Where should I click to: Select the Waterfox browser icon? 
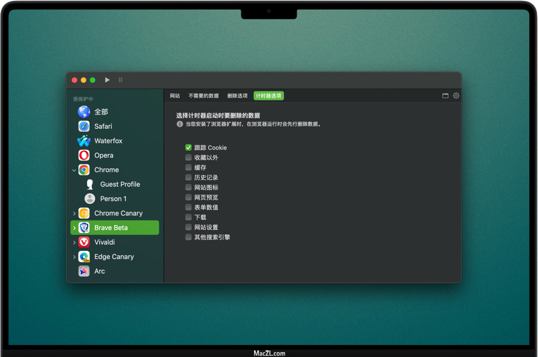84,141
